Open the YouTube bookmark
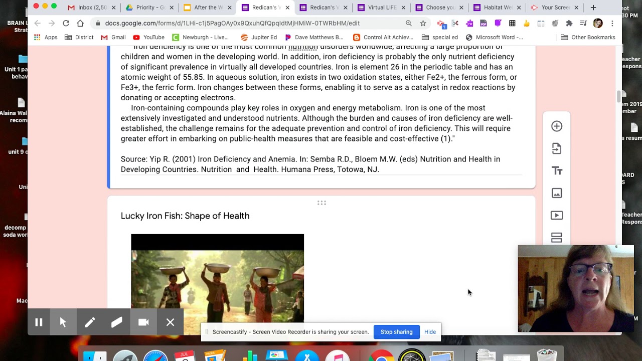This screenshot has height=361, width=642. tap(149, 37)
